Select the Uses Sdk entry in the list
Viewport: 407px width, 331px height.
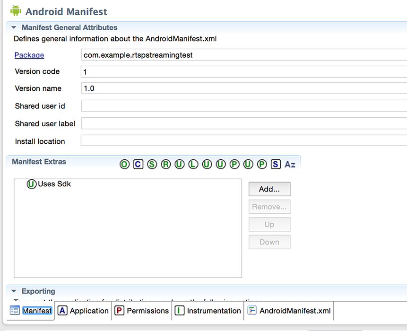(x=54, y=184)
